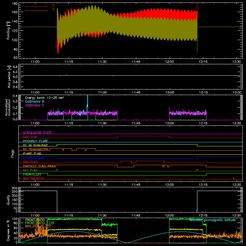Click the red X legend line
This screenshot has height=246, width=246.
tap(37, 6)
